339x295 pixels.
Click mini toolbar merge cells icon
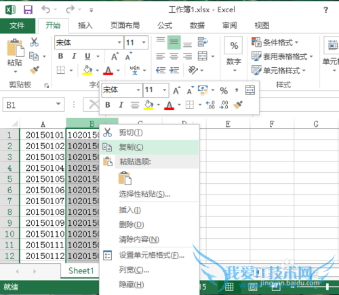[250, 90]
